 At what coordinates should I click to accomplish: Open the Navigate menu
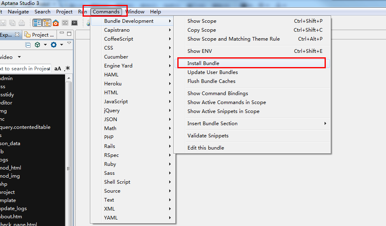(18, 12)
